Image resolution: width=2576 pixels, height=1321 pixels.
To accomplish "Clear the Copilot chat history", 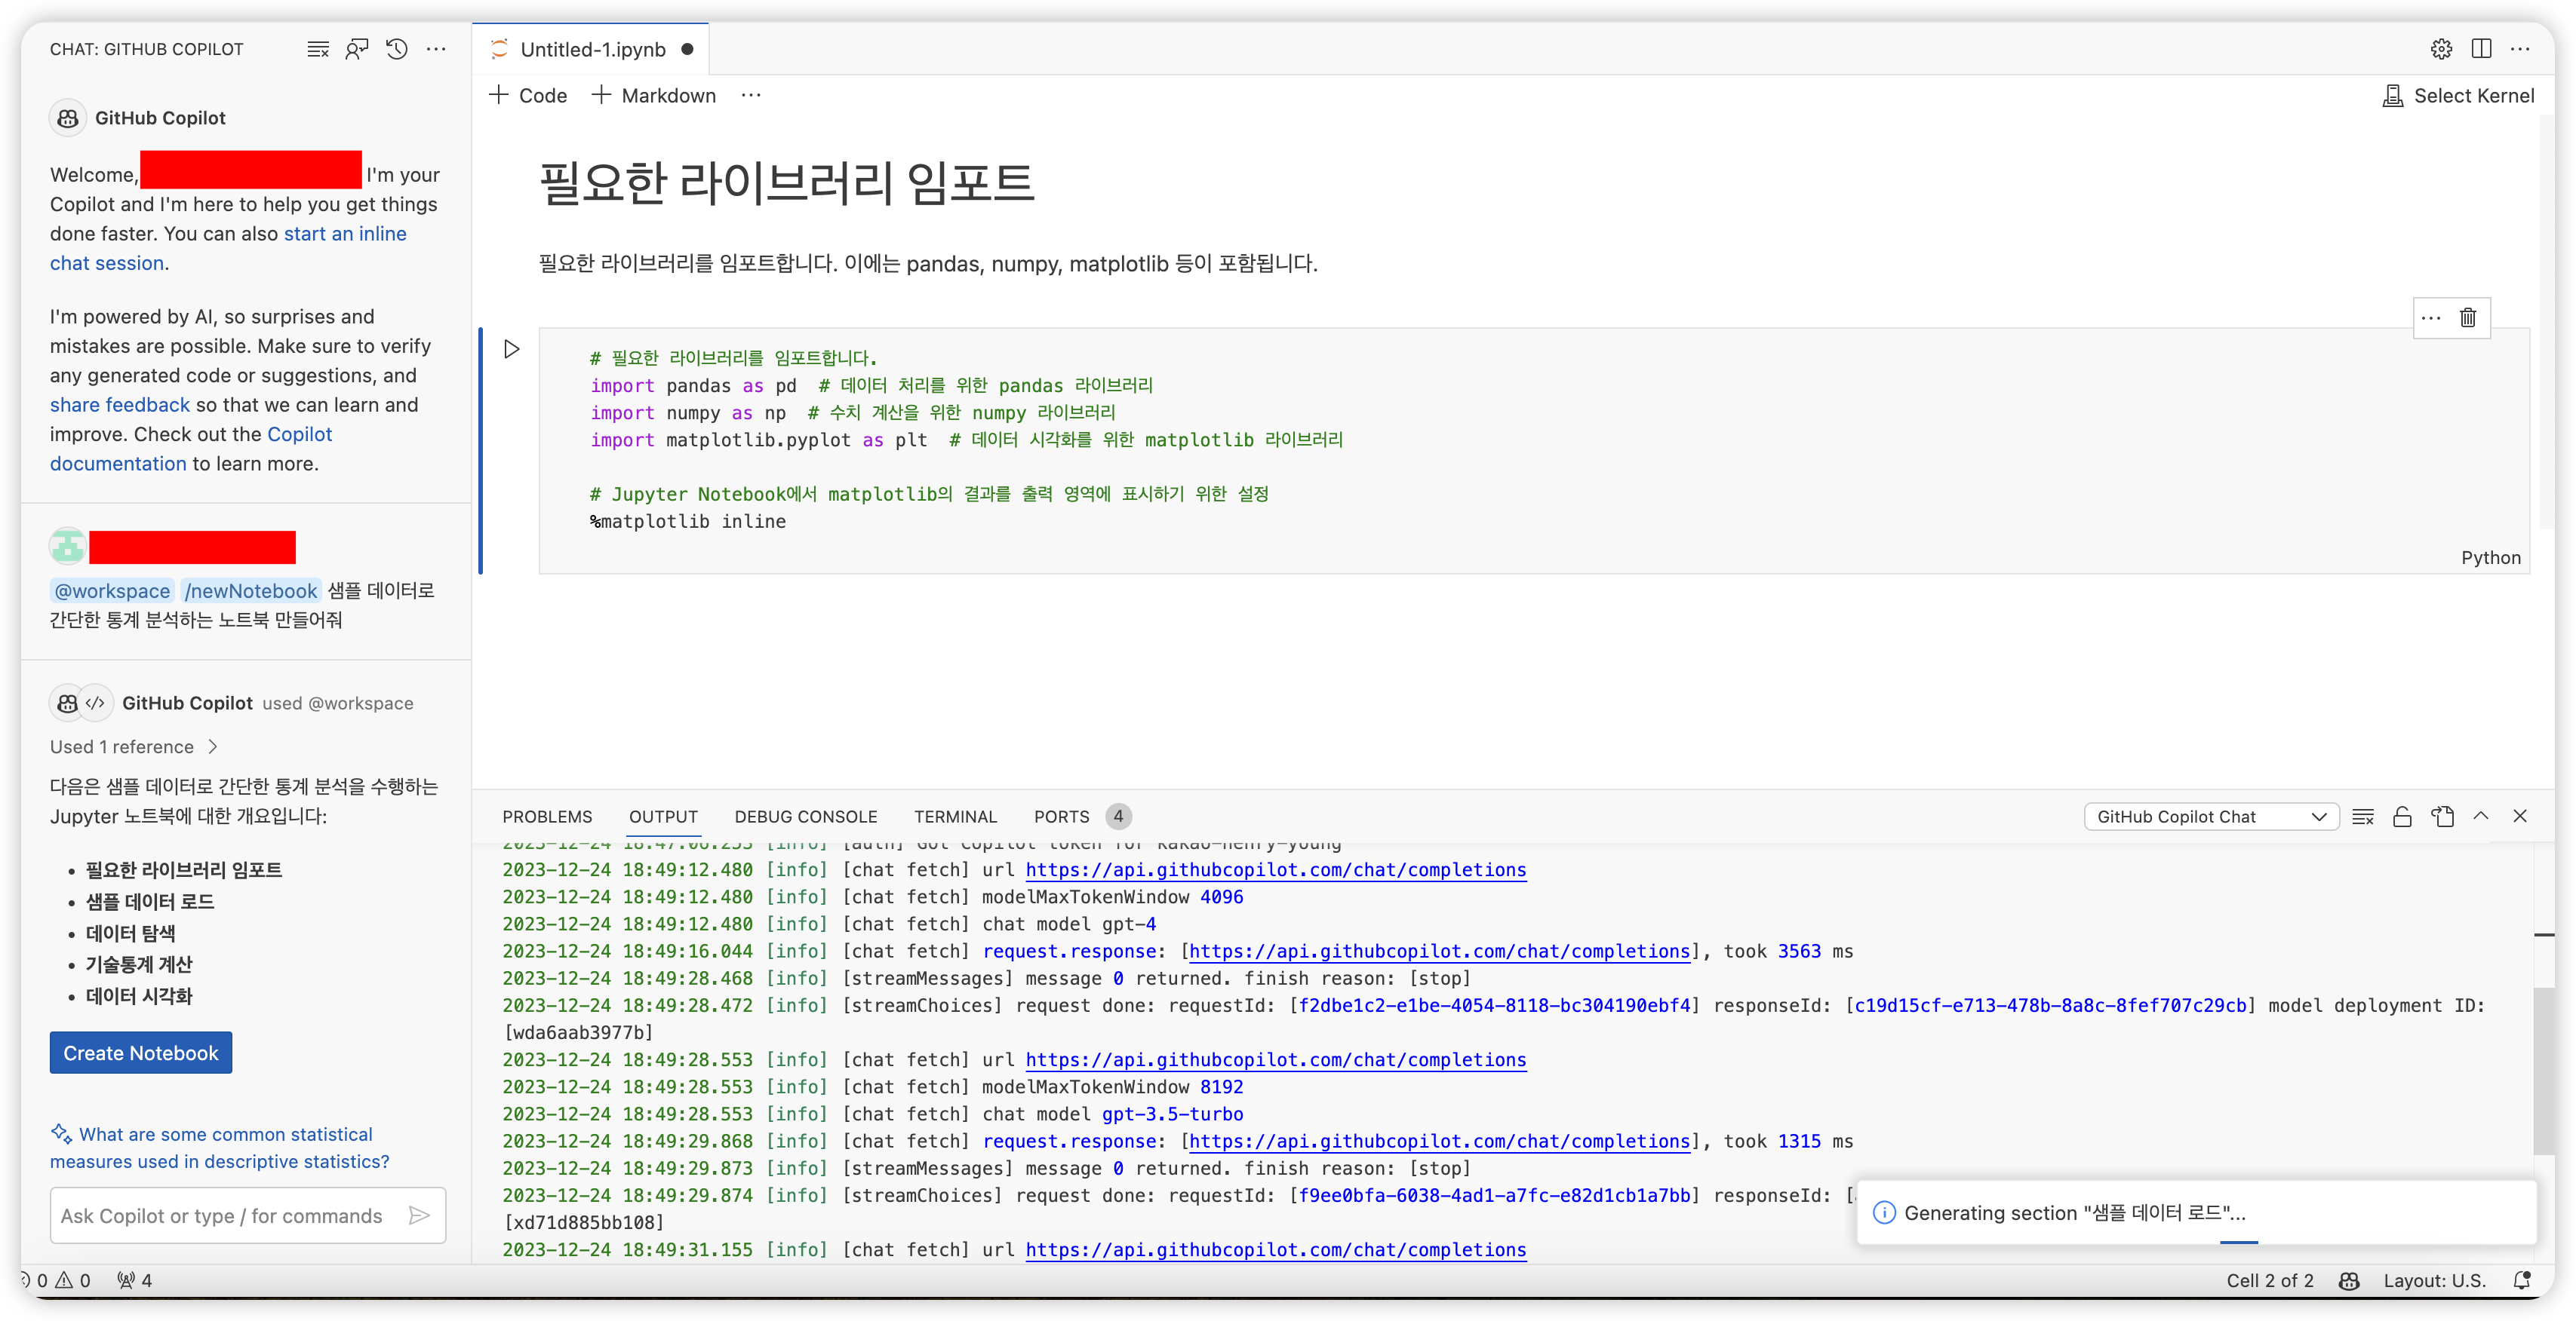I will (x=318, y=49).
